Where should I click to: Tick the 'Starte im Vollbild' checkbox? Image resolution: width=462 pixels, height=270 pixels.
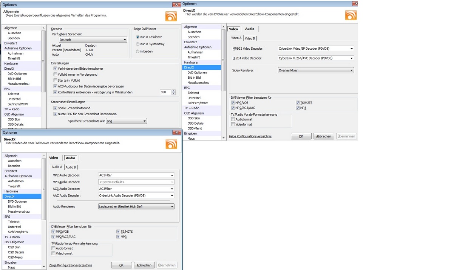pos(56,80)
